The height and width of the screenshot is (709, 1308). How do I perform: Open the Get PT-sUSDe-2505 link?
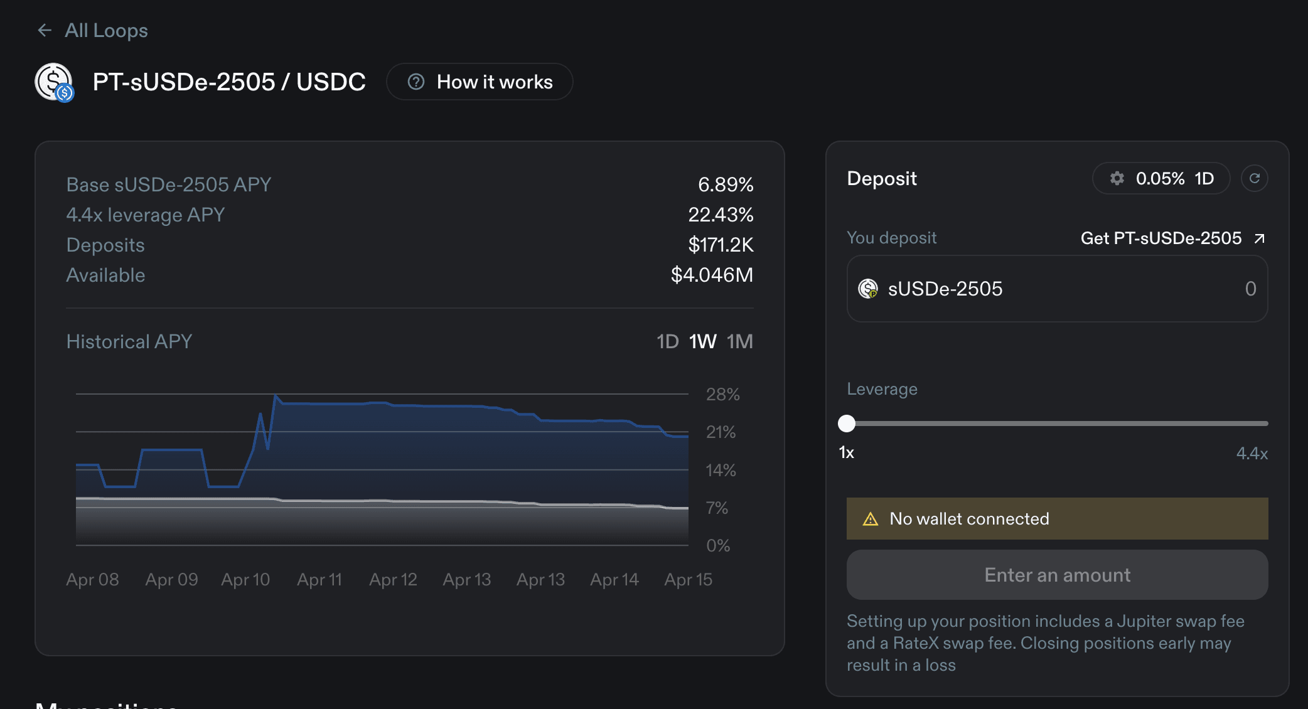1161,238
